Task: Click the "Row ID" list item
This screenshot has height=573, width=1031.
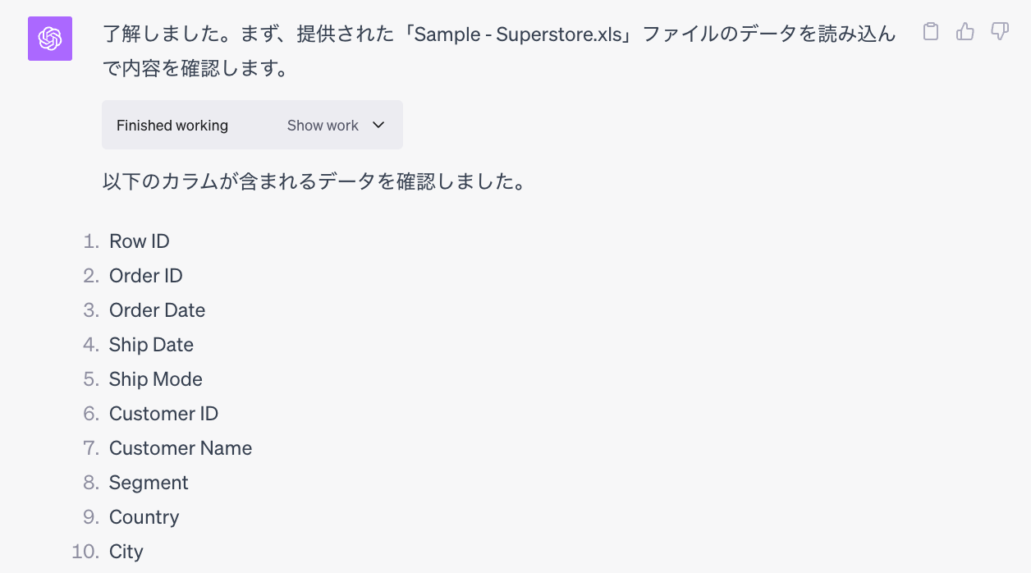Action: [x=140, y=241]
